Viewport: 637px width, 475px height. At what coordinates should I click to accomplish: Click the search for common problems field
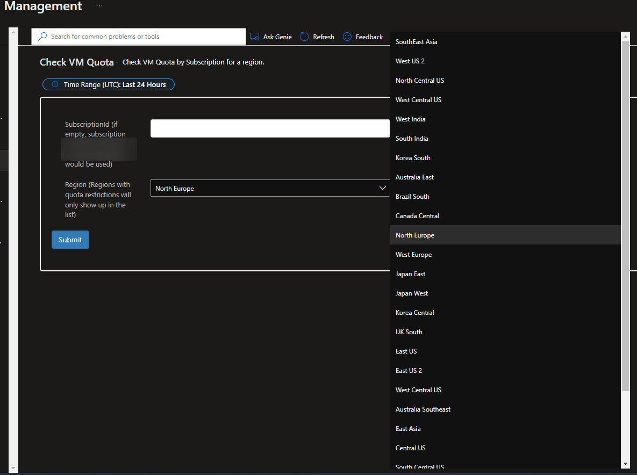point(140,36)
